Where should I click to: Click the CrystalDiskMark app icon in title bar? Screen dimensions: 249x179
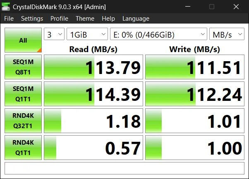(x=6, y=7)
